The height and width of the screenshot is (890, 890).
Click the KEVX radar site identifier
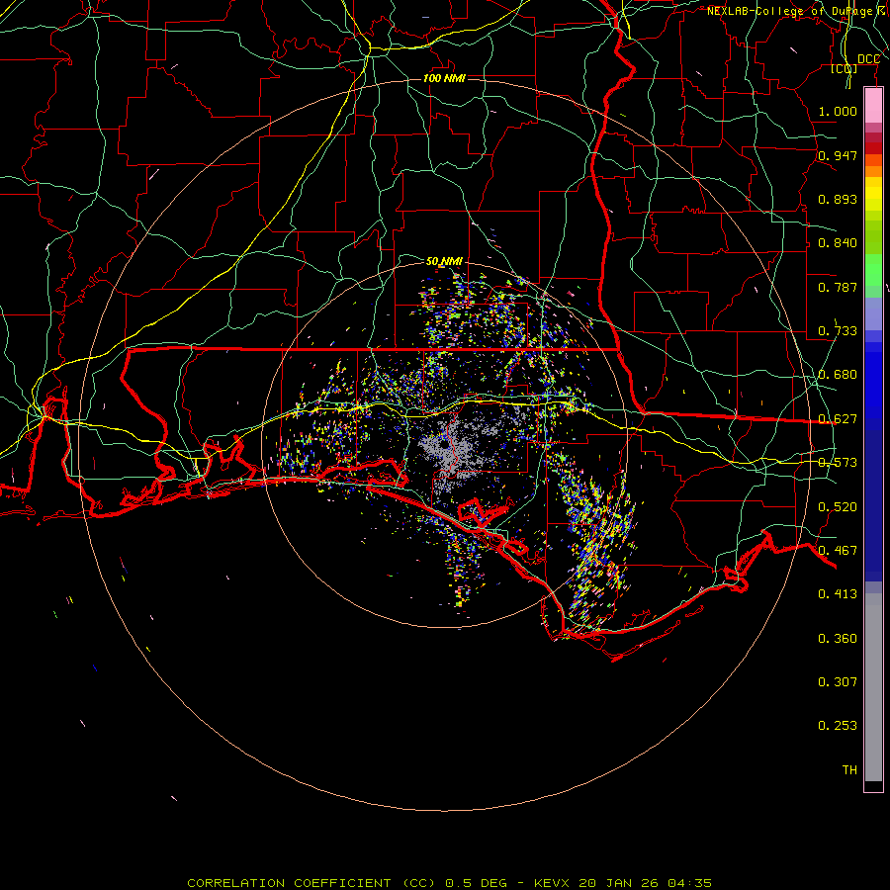pos(552,883)
